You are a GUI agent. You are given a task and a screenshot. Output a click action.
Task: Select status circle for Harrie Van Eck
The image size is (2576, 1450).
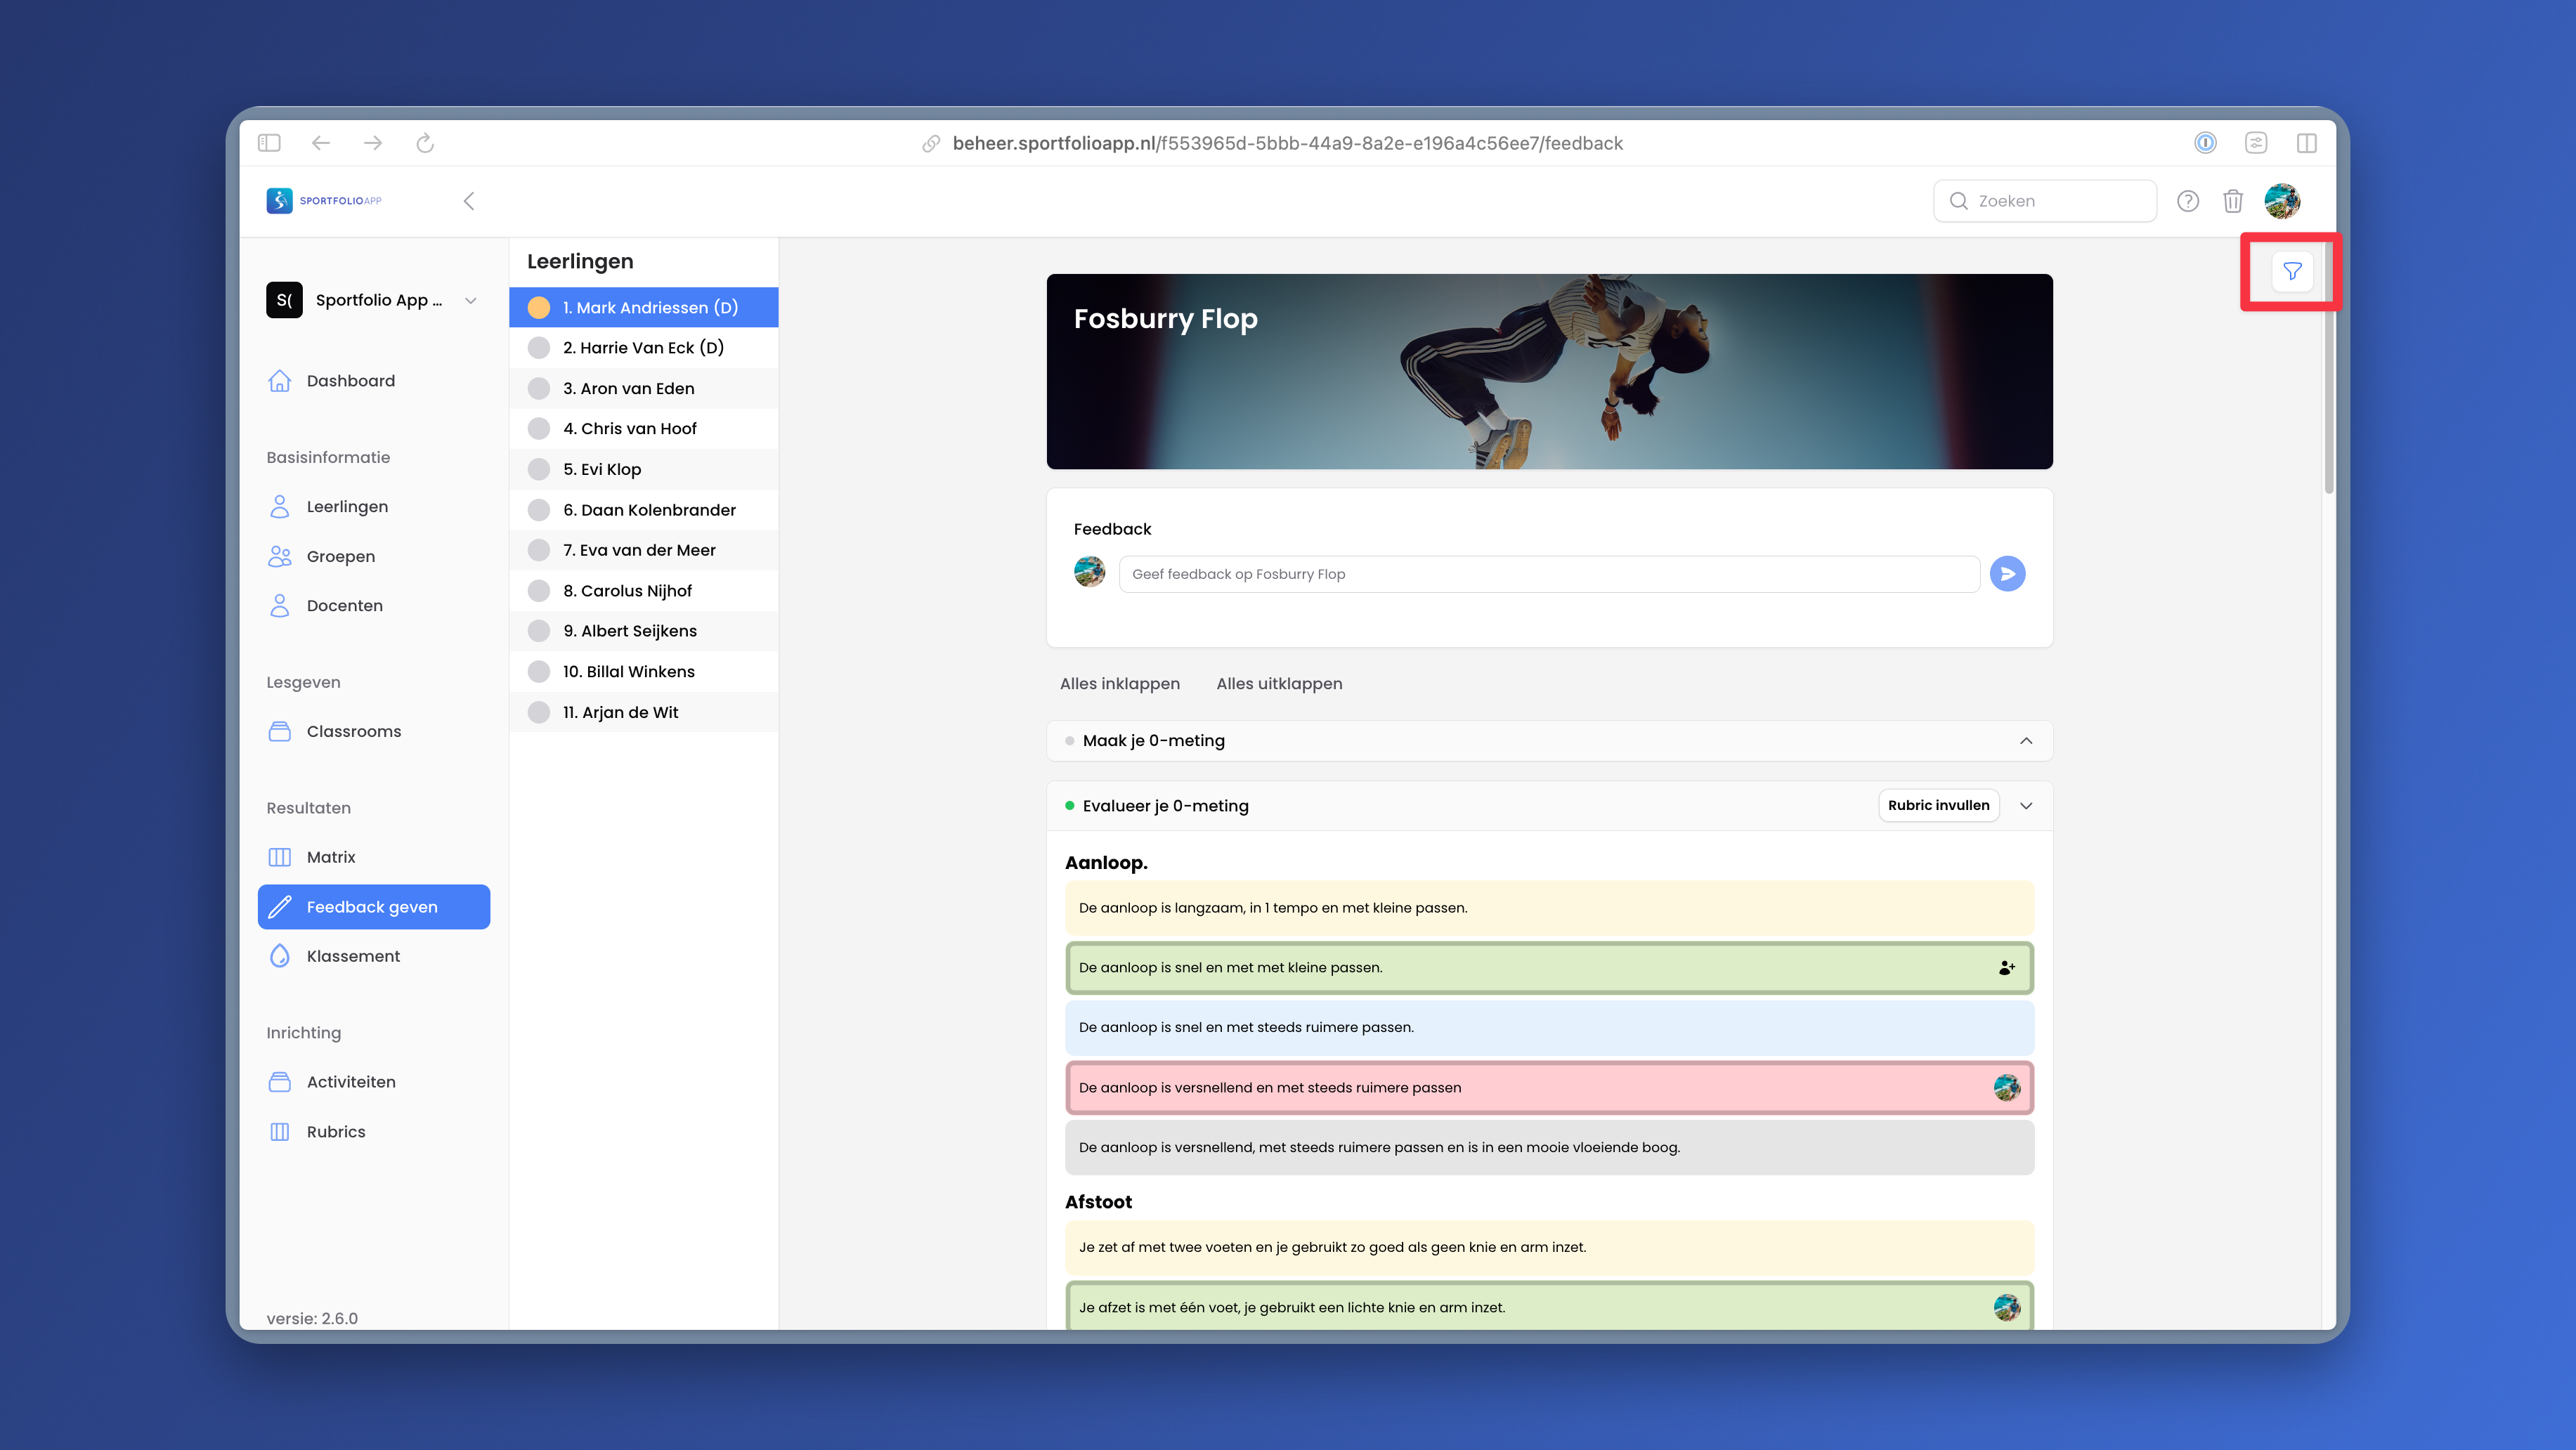(x=539, y=348)
